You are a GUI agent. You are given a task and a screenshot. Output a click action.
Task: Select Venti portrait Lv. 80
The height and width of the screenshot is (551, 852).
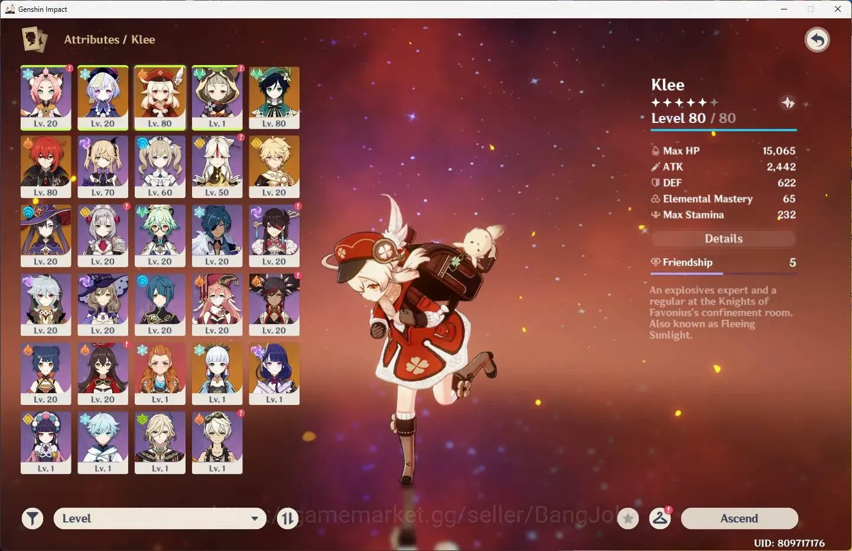274,98
